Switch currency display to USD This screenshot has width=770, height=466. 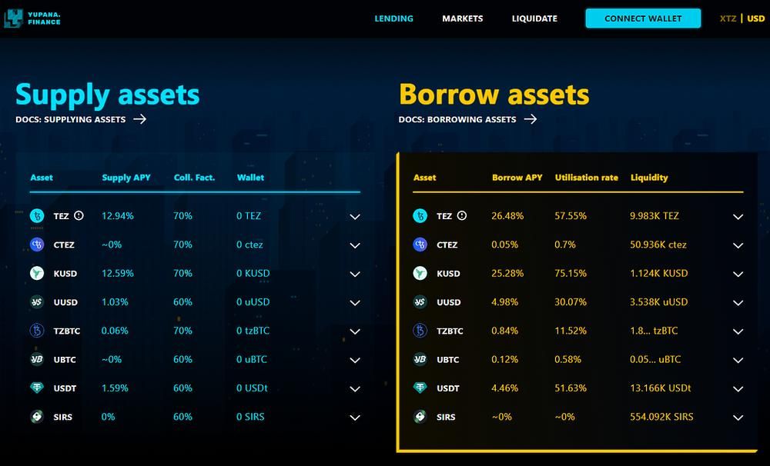pos(756,18)
